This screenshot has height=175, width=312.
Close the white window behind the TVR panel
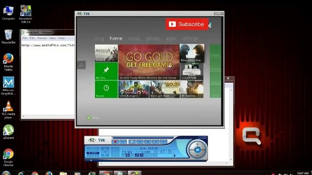tap(228, 78)
